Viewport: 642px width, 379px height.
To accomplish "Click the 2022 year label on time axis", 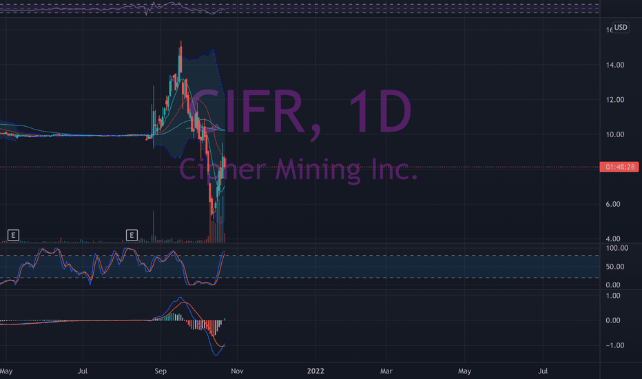I will [x=315, y=371].
